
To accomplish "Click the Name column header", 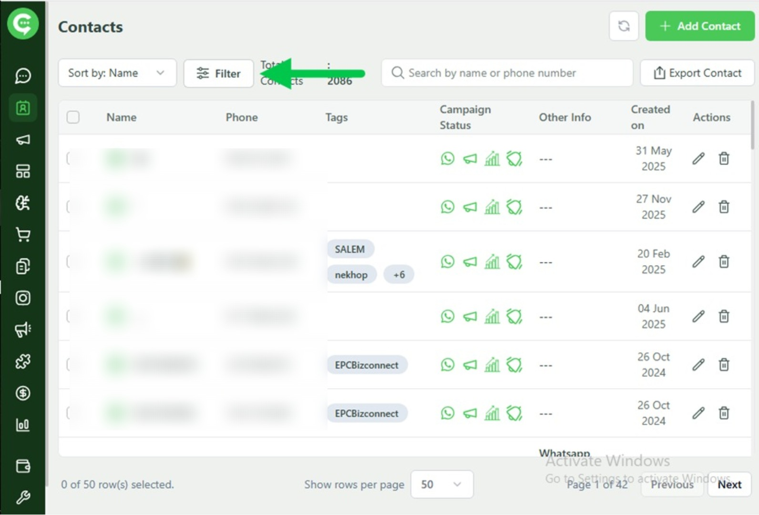I will point(122,117).
